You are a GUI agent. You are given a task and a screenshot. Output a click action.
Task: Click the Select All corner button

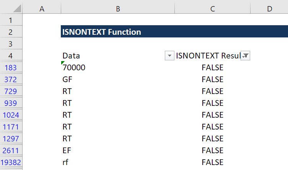click(x=11, y=8)
